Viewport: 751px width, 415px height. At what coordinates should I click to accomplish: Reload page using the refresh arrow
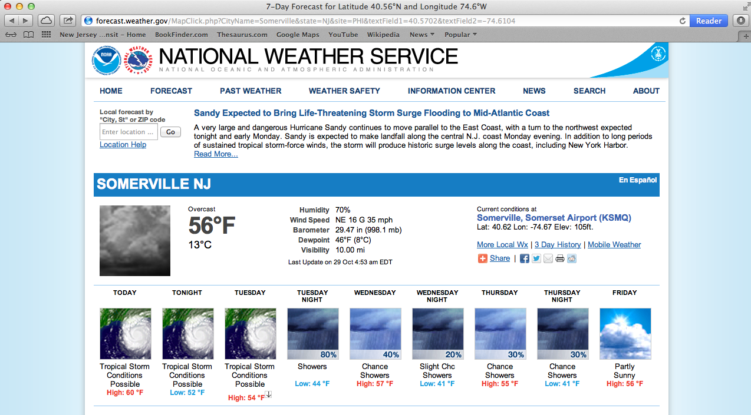683,21
